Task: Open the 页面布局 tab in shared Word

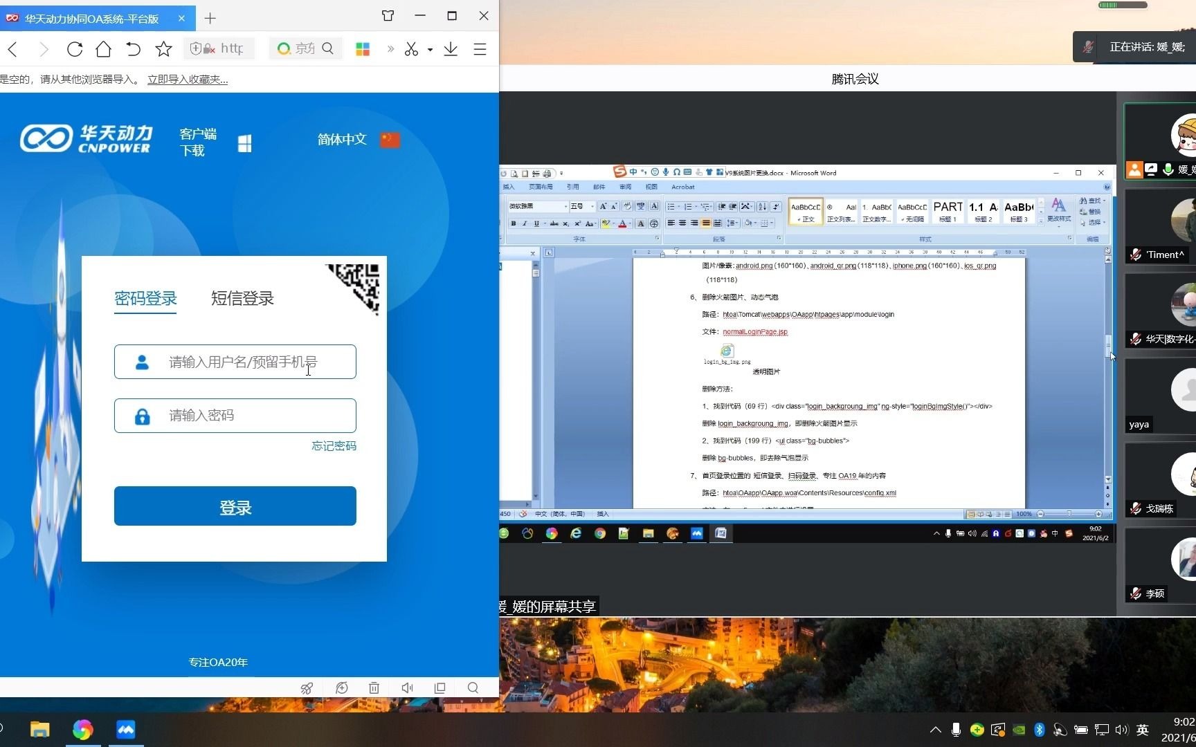Action: point(541,187)
